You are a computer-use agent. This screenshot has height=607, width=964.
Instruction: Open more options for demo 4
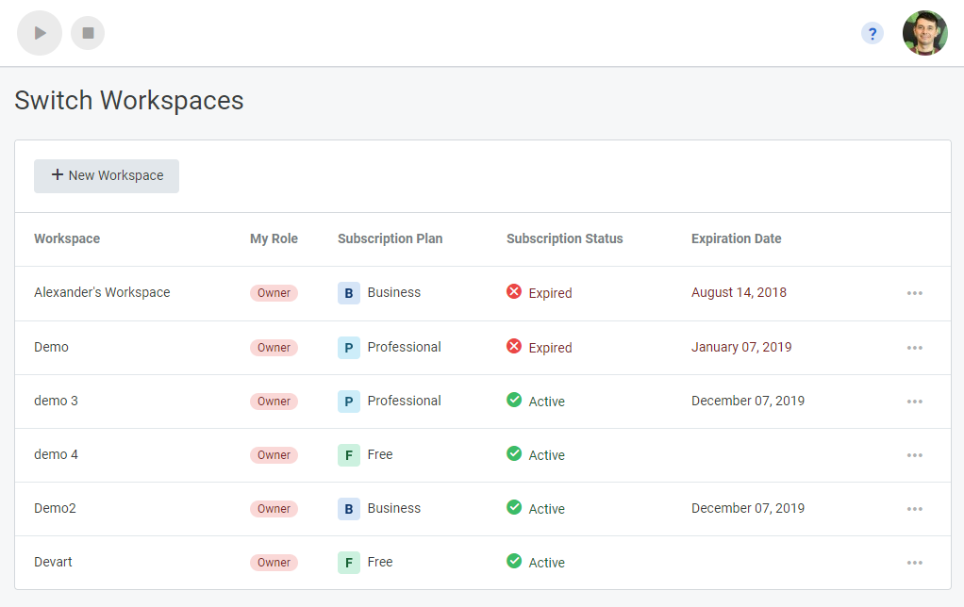[914, 455]
